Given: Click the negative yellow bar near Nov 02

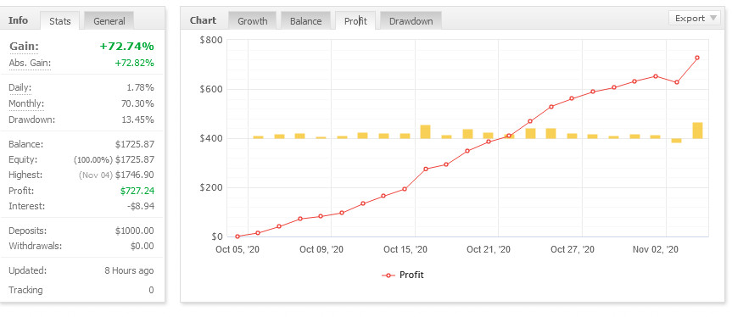Looking at the screenshot, I should coord(677,141).
